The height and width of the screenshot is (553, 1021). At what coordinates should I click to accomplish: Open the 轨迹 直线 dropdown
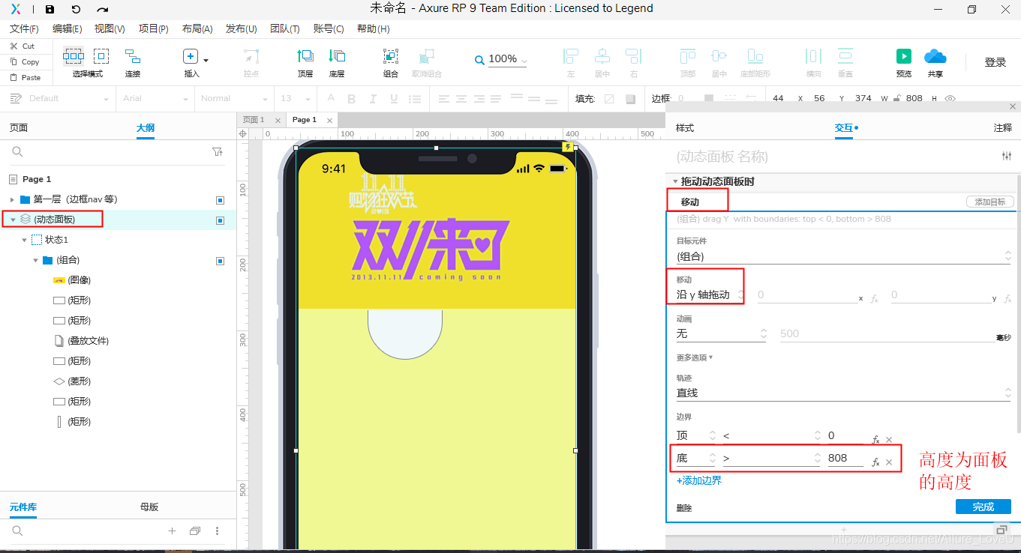(843, 393)
